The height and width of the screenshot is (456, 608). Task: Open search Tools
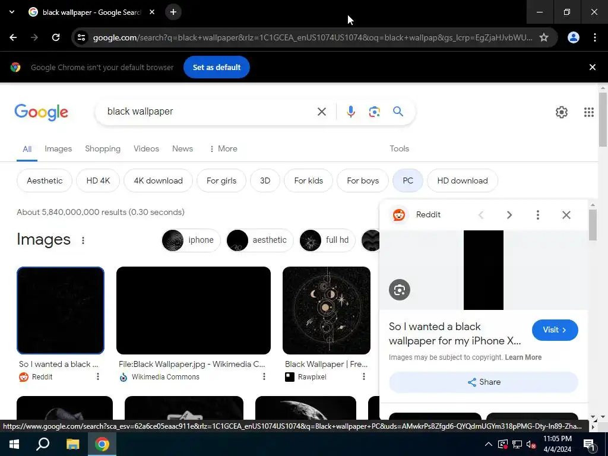click(x=400, y=148)
